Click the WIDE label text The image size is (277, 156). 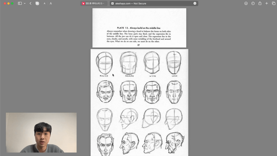(152, 76)
